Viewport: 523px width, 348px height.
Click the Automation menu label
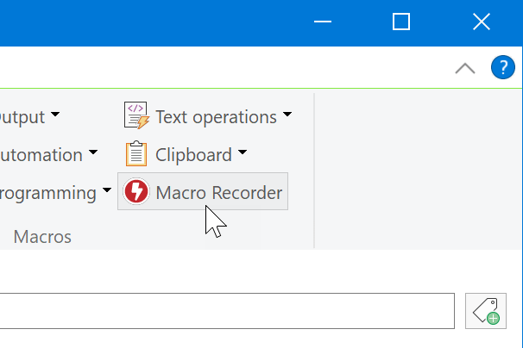pyautogui.click(x=41, y=155)
